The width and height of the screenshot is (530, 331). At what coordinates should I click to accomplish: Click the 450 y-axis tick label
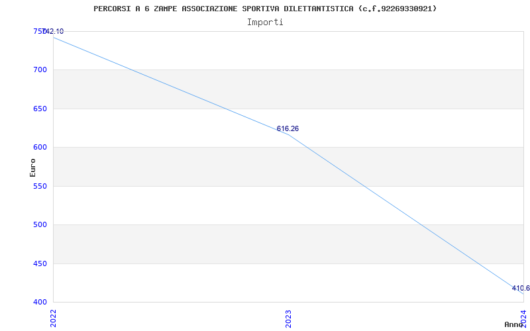[39, 263]
